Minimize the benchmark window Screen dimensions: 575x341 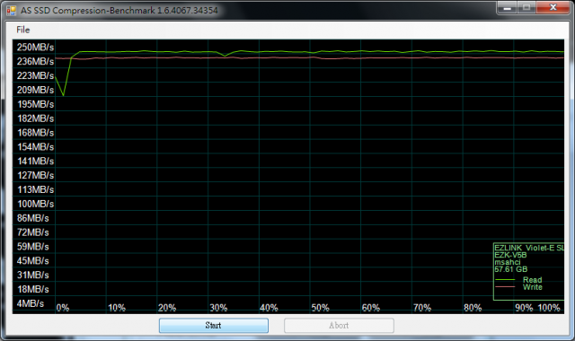tap(507, 8)
